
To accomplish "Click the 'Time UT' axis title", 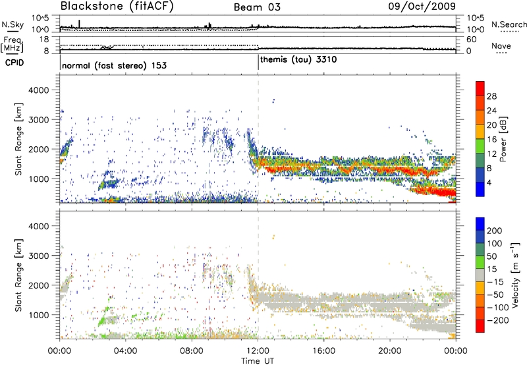I will pos(258,360).
